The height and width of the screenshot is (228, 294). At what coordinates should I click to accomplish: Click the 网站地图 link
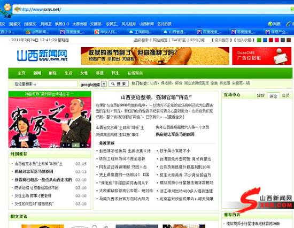coord(160,40)
